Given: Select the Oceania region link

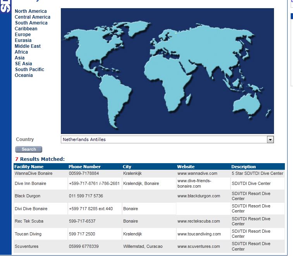Looking at the screenshot, I should 24,75.
